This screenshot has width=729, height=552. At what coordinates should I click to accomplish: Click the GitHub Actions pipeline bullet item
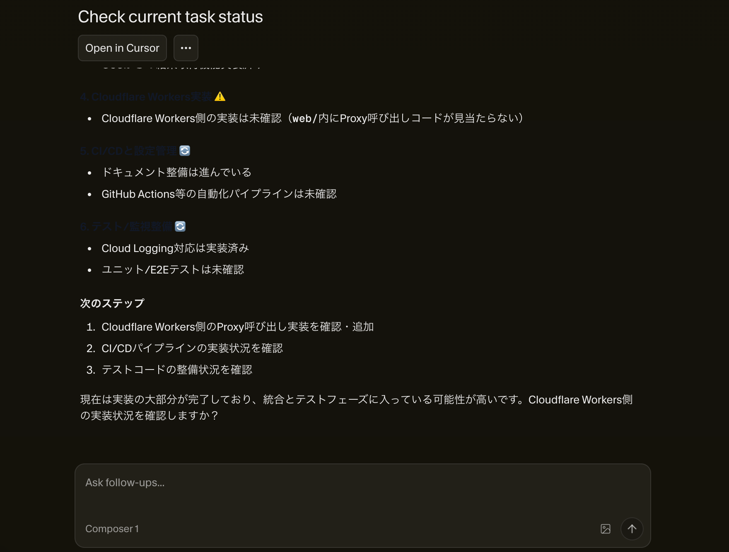click(219, 194)
